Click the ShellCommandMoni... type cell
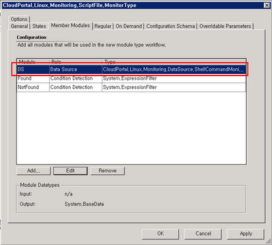The width and height of the screenshot is (272, 245). [x=174, y=69]
